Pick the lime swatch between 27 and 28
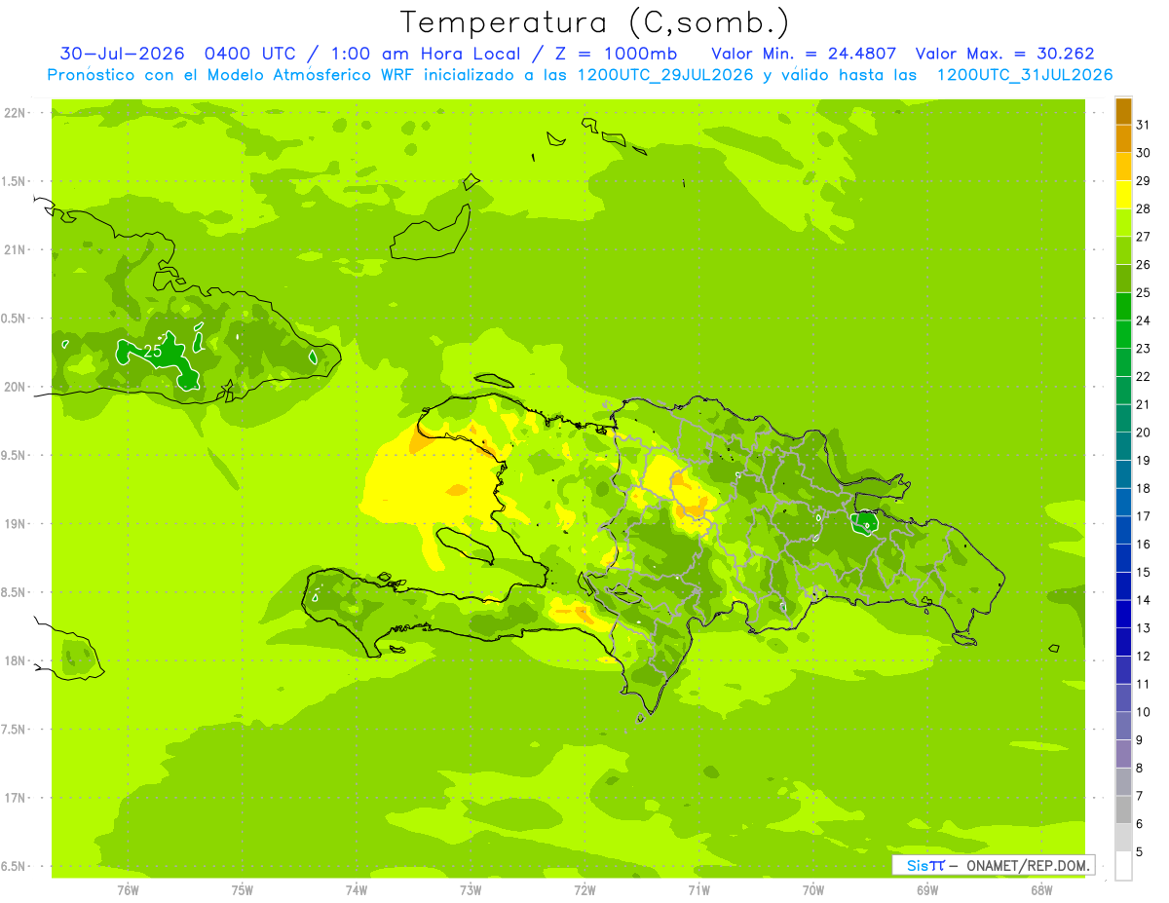Viewport: 1169px width, 903px height. pos(1123,222)
